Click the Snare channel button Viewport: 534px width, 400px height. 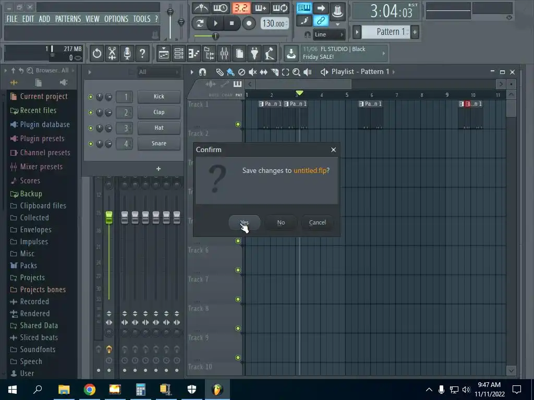159,144
